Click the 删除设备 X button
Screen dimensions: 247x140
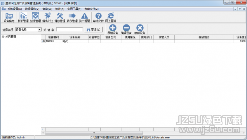click(x=140, y=29)
